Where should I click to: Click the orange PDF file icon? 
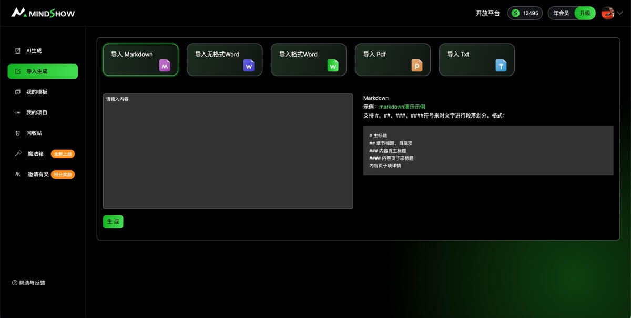tap(417, 65)
